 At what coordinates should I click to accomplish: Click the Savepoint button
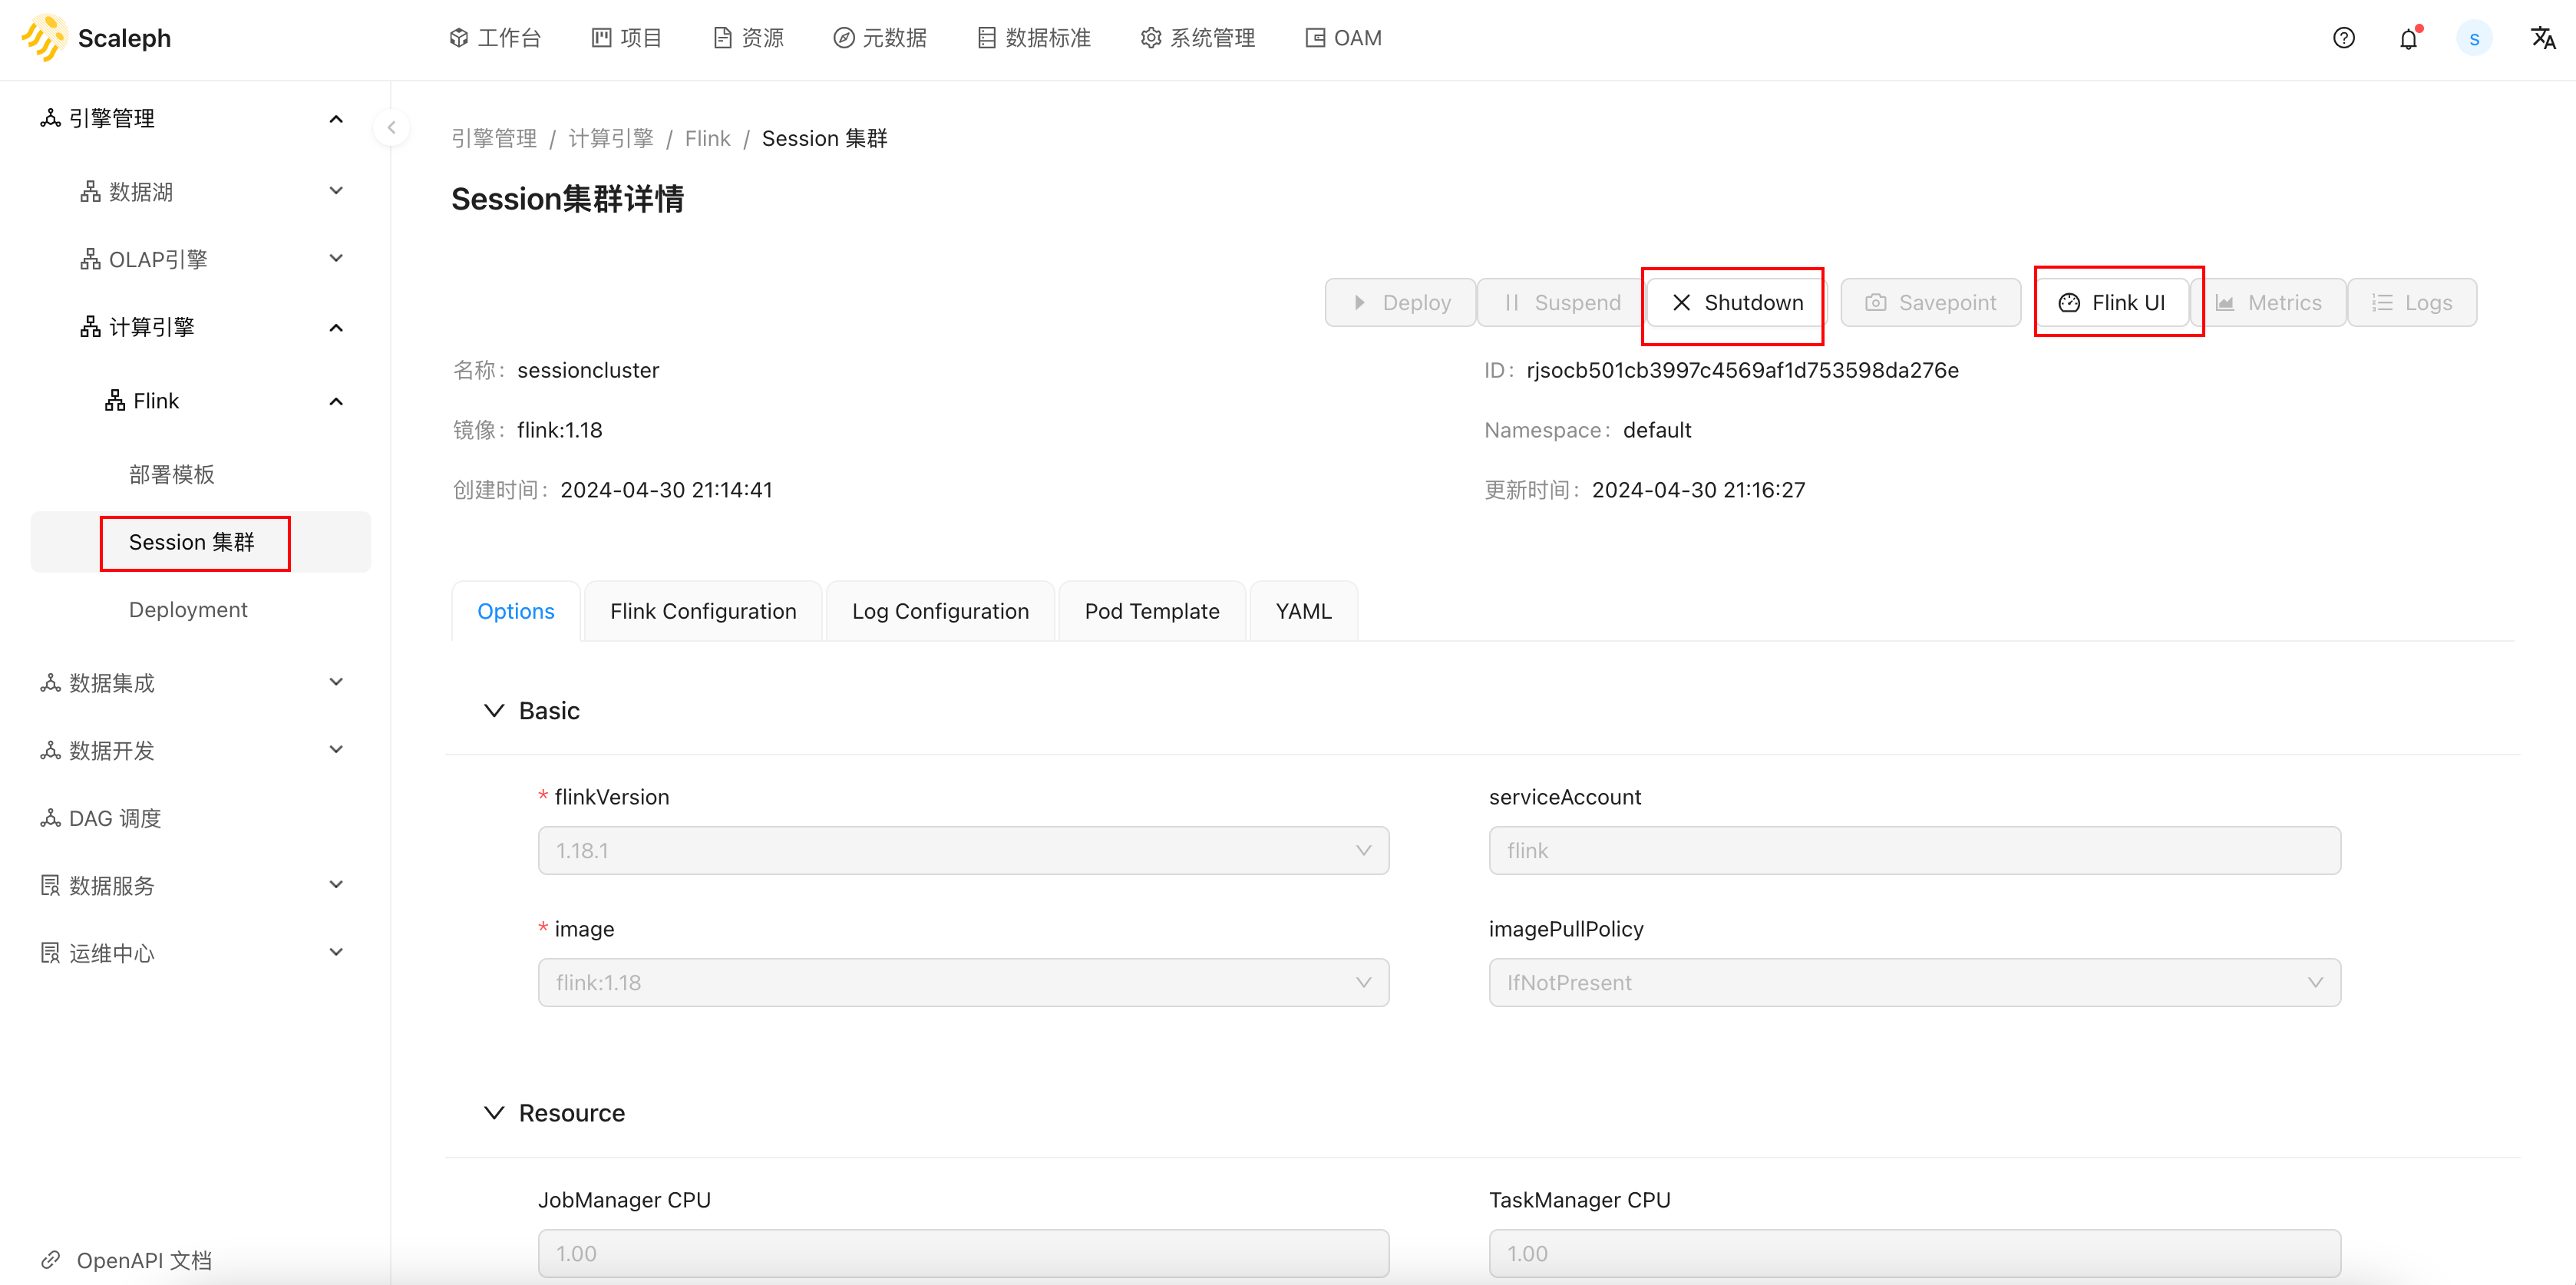(1930, 302)
